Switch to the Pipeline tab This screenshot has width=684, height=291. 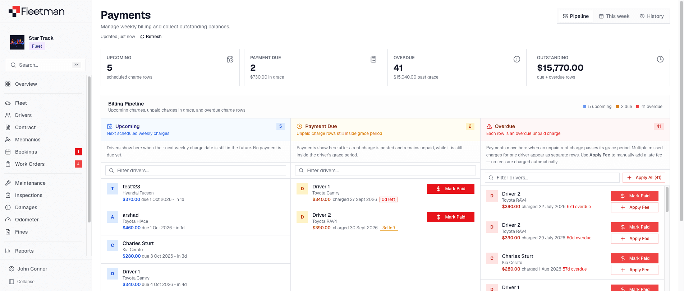click(x=576, y=16)
